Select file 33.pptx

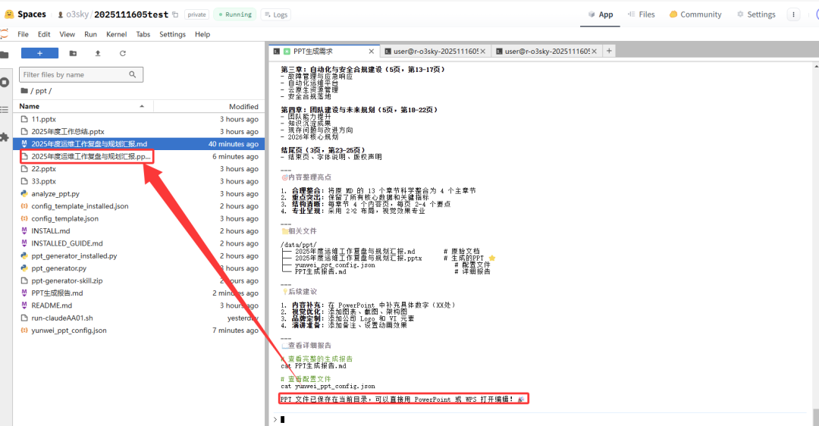139,181
